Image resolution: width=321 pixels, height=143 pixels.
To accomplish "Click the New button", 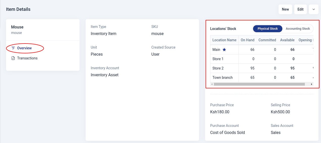I will (x=285, y=9).
